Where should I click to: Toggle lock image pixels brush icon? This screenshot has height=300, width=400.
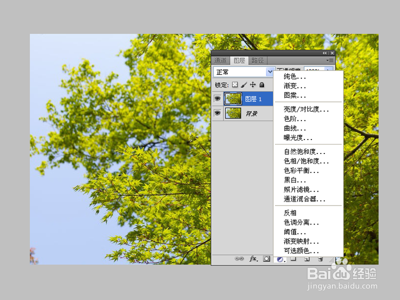coord(244,84)
